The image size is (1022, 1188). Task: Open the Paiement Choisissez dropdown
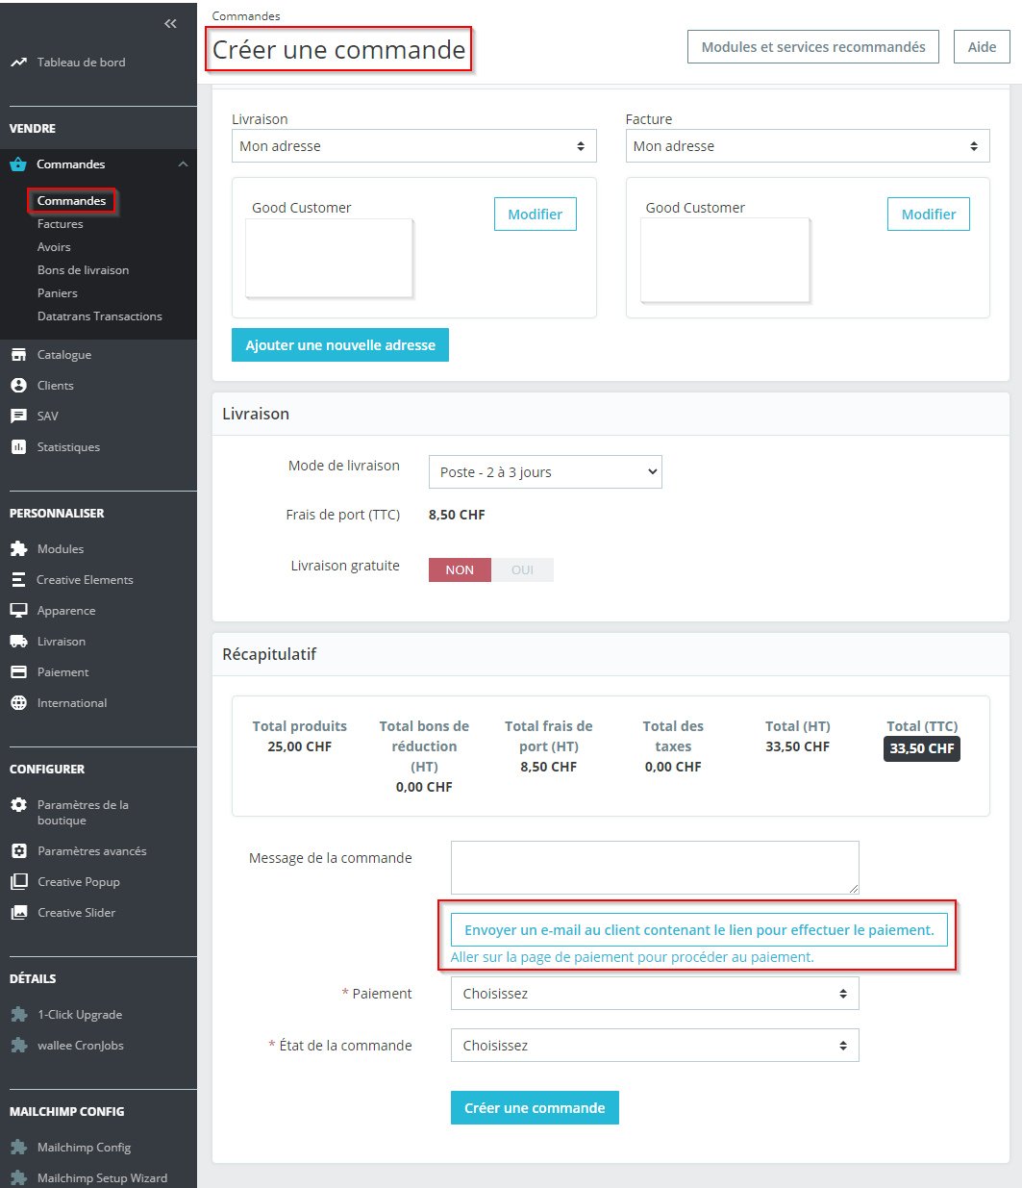coord(655,994)
